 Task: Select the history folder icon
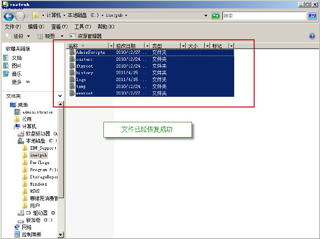72,73
